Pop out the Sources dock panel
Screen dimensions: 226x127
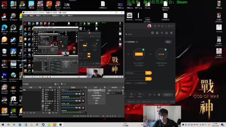[x=59, y=87]
